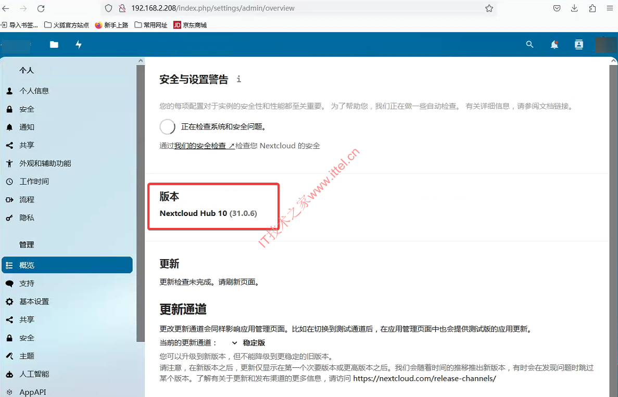This screenshot has height=397, width=618.
Task: Open the 新手上路 bookmark
Action: (111, 25)
